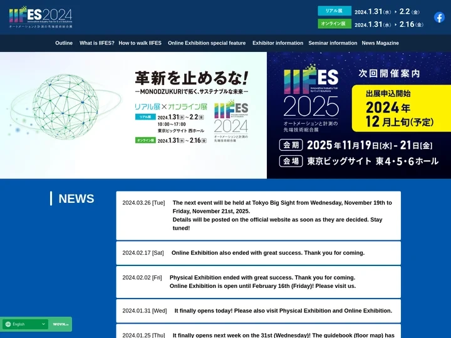Open the IIFES 2024 main banner
451x338 pixels.
[x=133, y=115]
